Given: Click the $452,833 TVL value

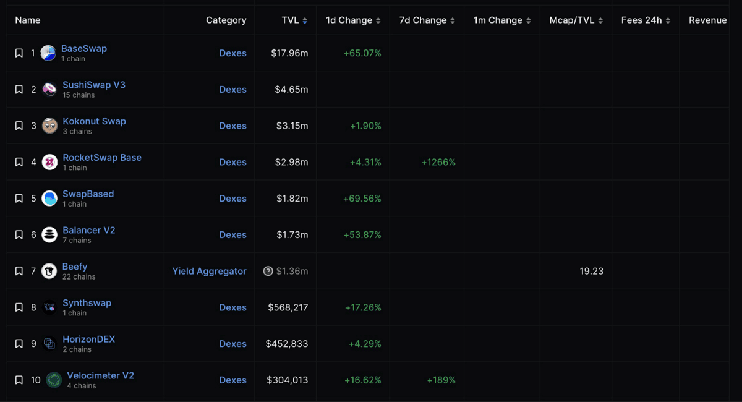Looking at the screenshot, I should 287,344.
